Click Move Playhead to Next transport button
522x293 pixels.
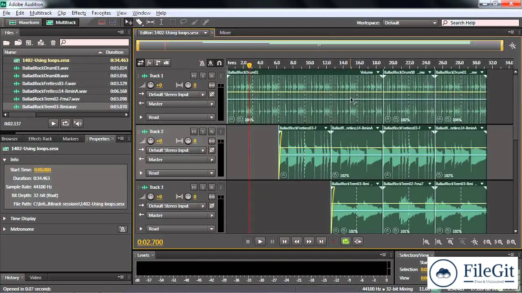321,241
